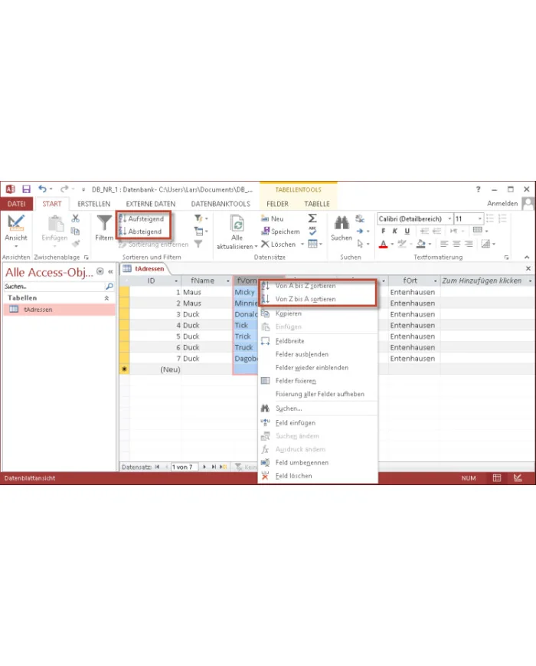Viewport: 536px width, 666px height.
Task: Open the Ansicht view switcher
Action: point(16,231)
